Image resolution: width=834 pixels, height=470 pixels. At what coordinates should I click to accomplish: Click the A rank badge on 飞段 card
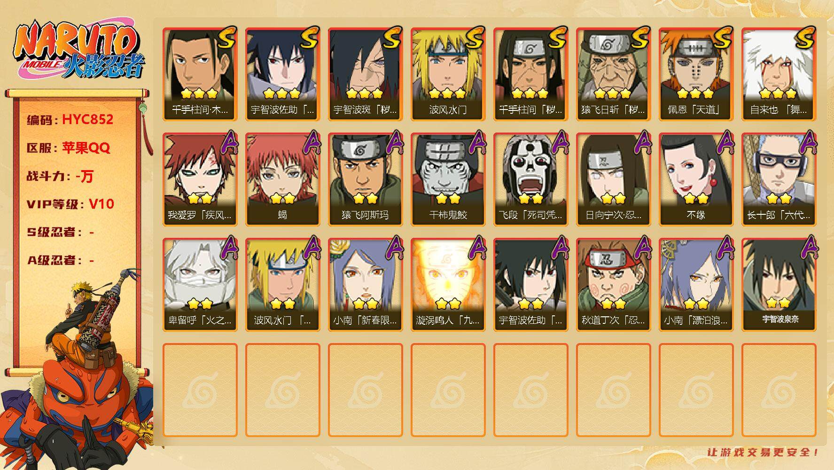point(559,142)
